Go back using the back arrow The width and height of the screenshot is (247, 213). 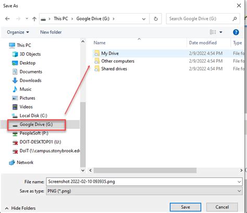pyautogui.click(x=7, y=19)
